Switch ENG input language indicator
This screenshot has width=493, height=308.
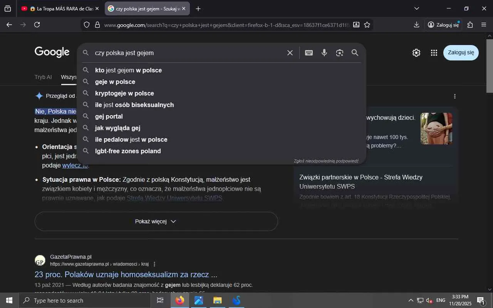tap(441, 300)
